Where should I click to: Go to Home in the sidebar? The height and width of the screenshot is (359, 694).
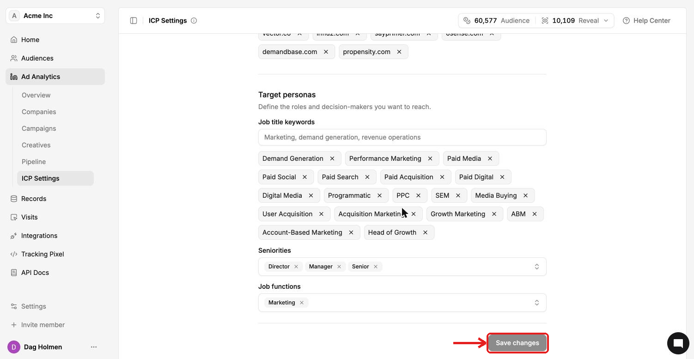click(x=55, y=40)
